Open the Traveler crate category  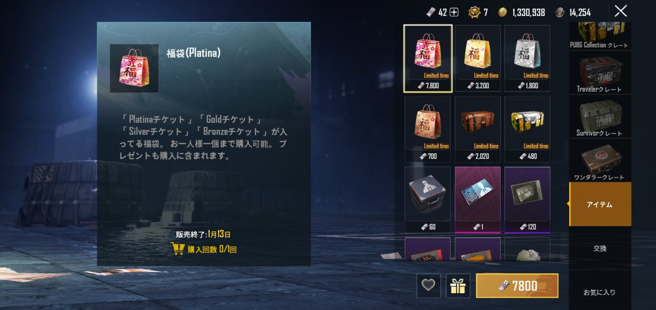pos(600,74)
